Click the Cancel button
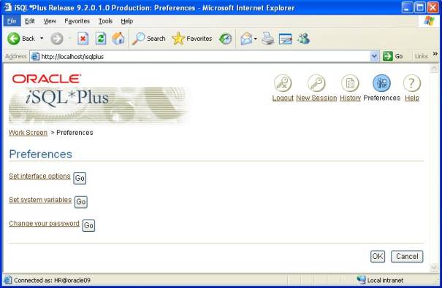Image resolution: width=442 pixels, height=288 pixels. [407, 256]
